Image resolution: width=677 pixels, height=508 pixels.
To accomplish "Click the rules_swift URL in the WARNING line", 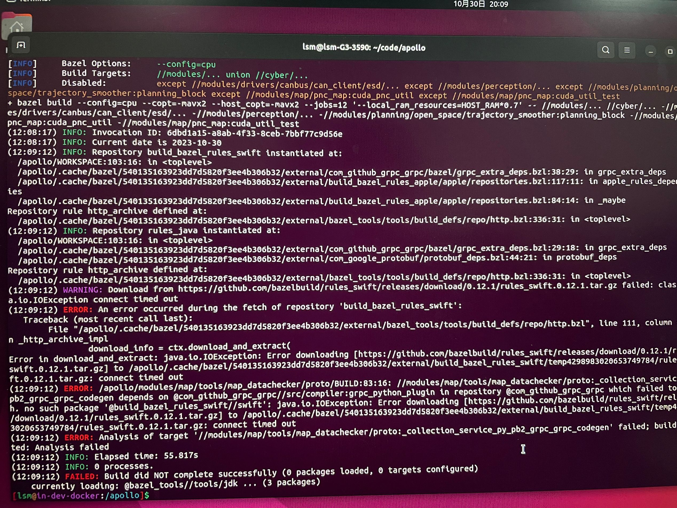I will (398, 287).
